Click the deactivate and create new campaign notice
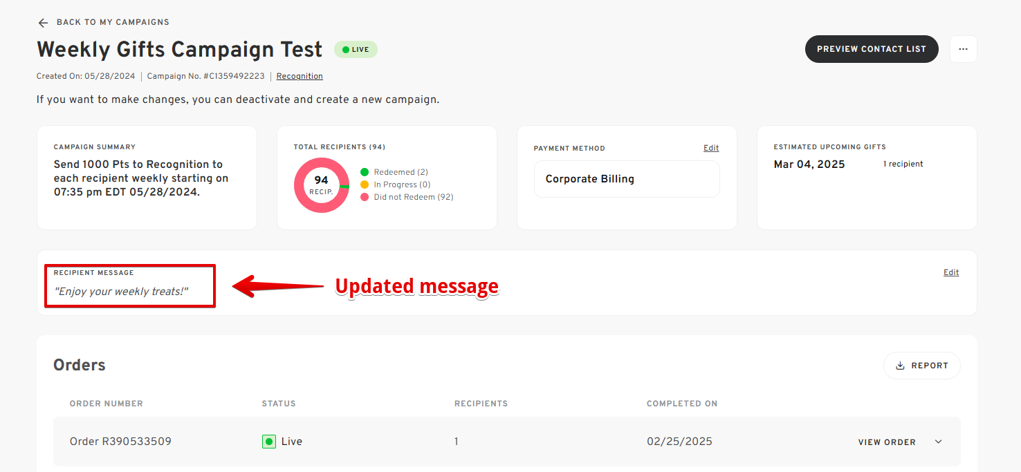The image size is (1021, 472). (x=238, y=100)
